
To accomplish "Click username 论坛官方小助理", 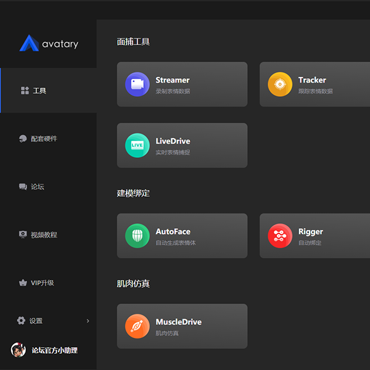I will coord(55,350).
